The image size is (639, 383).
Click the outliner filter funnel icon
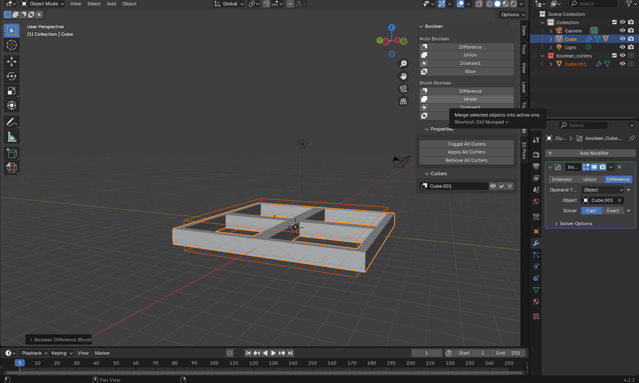click(629, 4)
